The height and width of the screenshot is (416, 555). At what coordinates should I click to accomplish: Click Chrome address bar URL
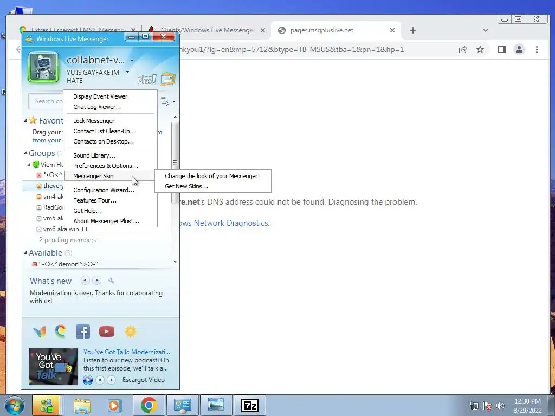(x=291, y=49)
